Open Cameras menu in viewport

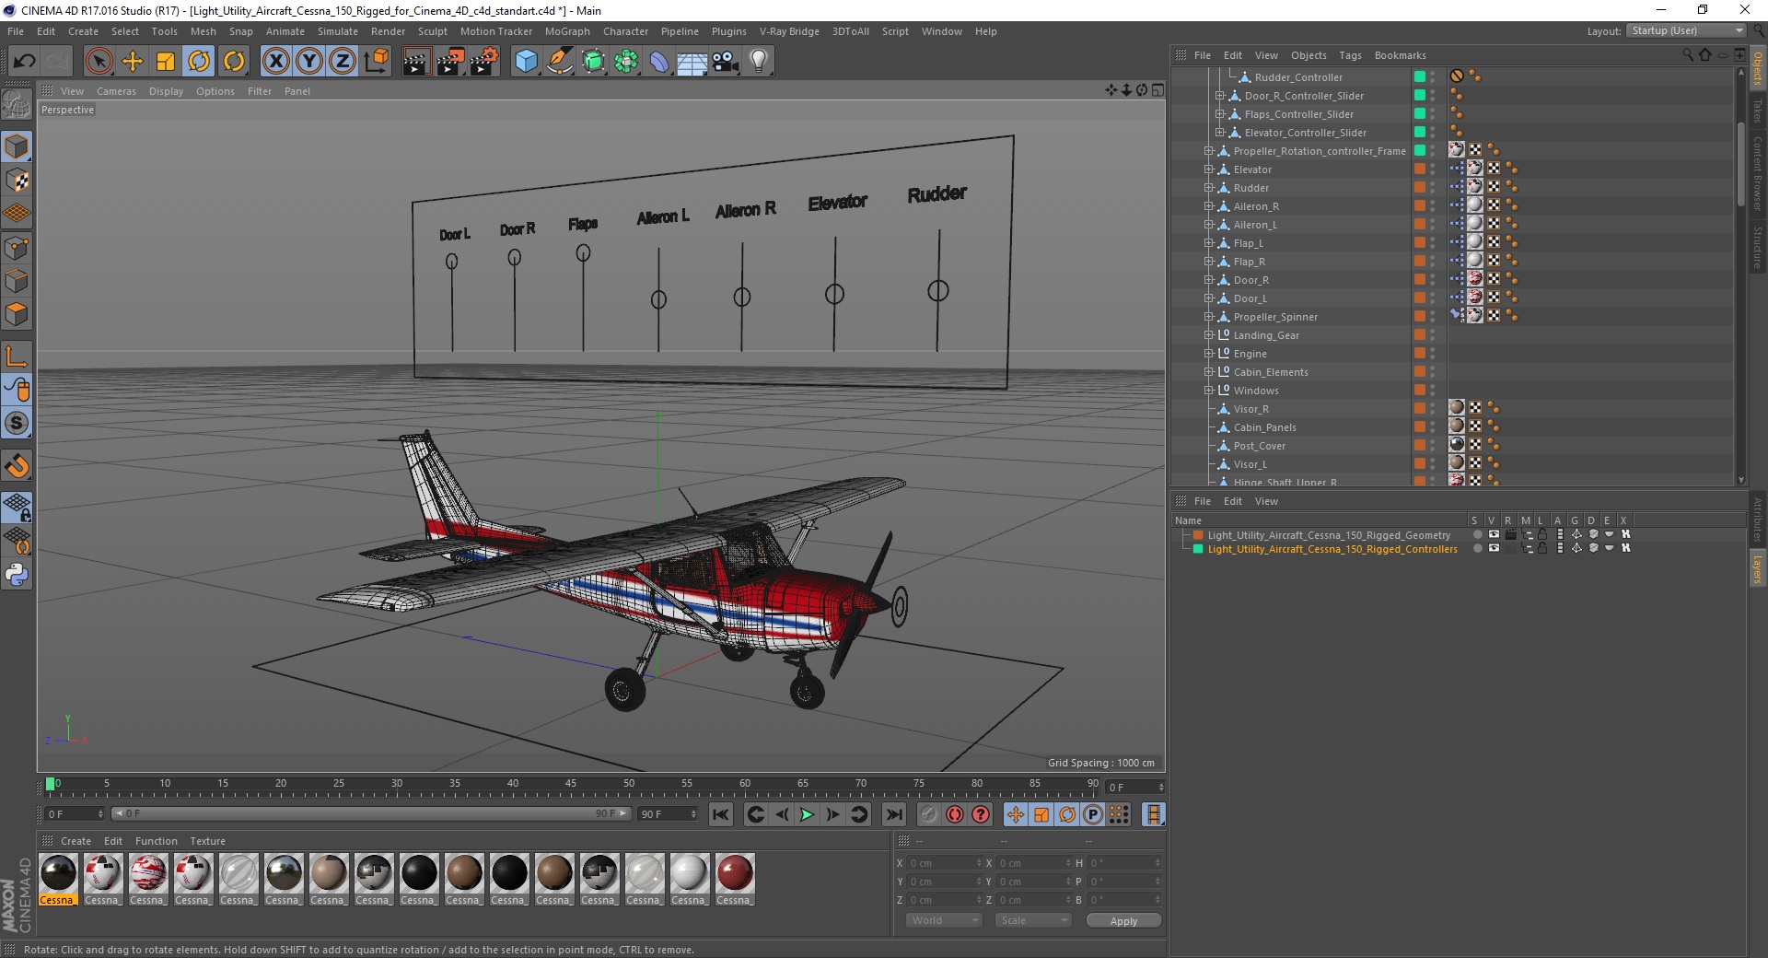[116, 91]
